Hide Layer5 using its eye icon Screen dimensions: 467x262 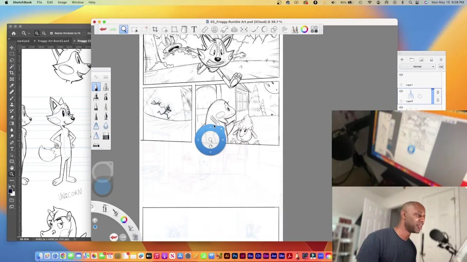click(x=401, y=91)
